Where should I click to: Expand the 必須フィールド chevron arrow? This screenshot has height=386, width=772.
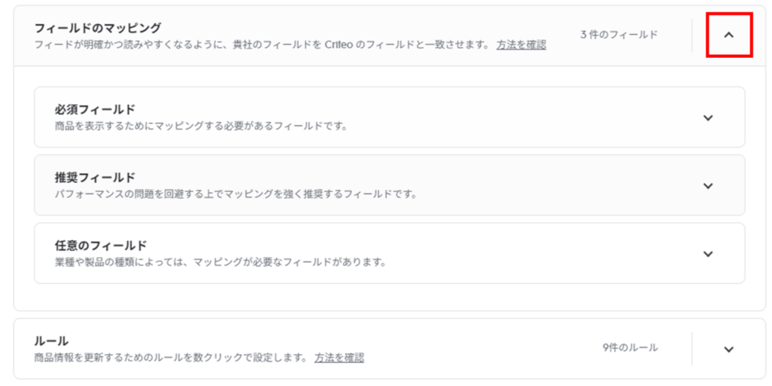(x=708, y=117)
